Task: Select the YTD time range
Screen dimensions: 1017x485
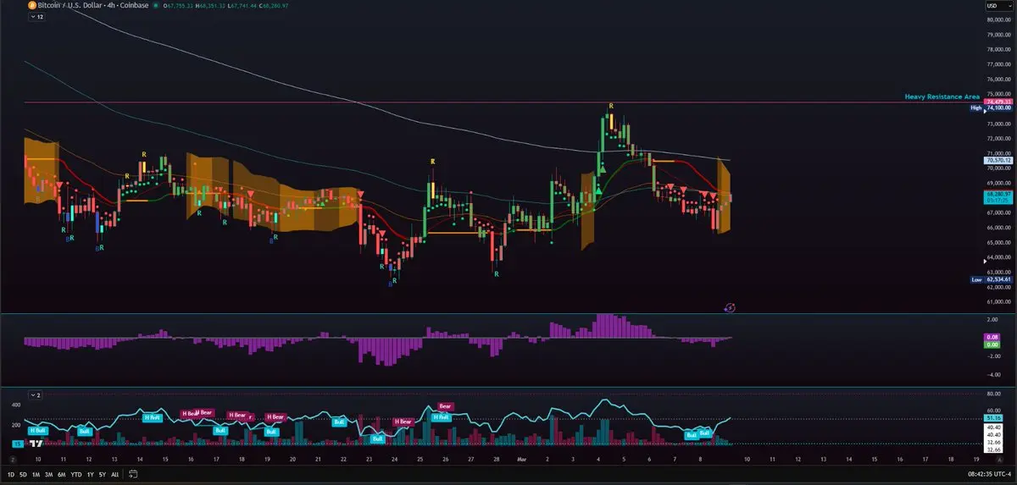Action: 76,475
